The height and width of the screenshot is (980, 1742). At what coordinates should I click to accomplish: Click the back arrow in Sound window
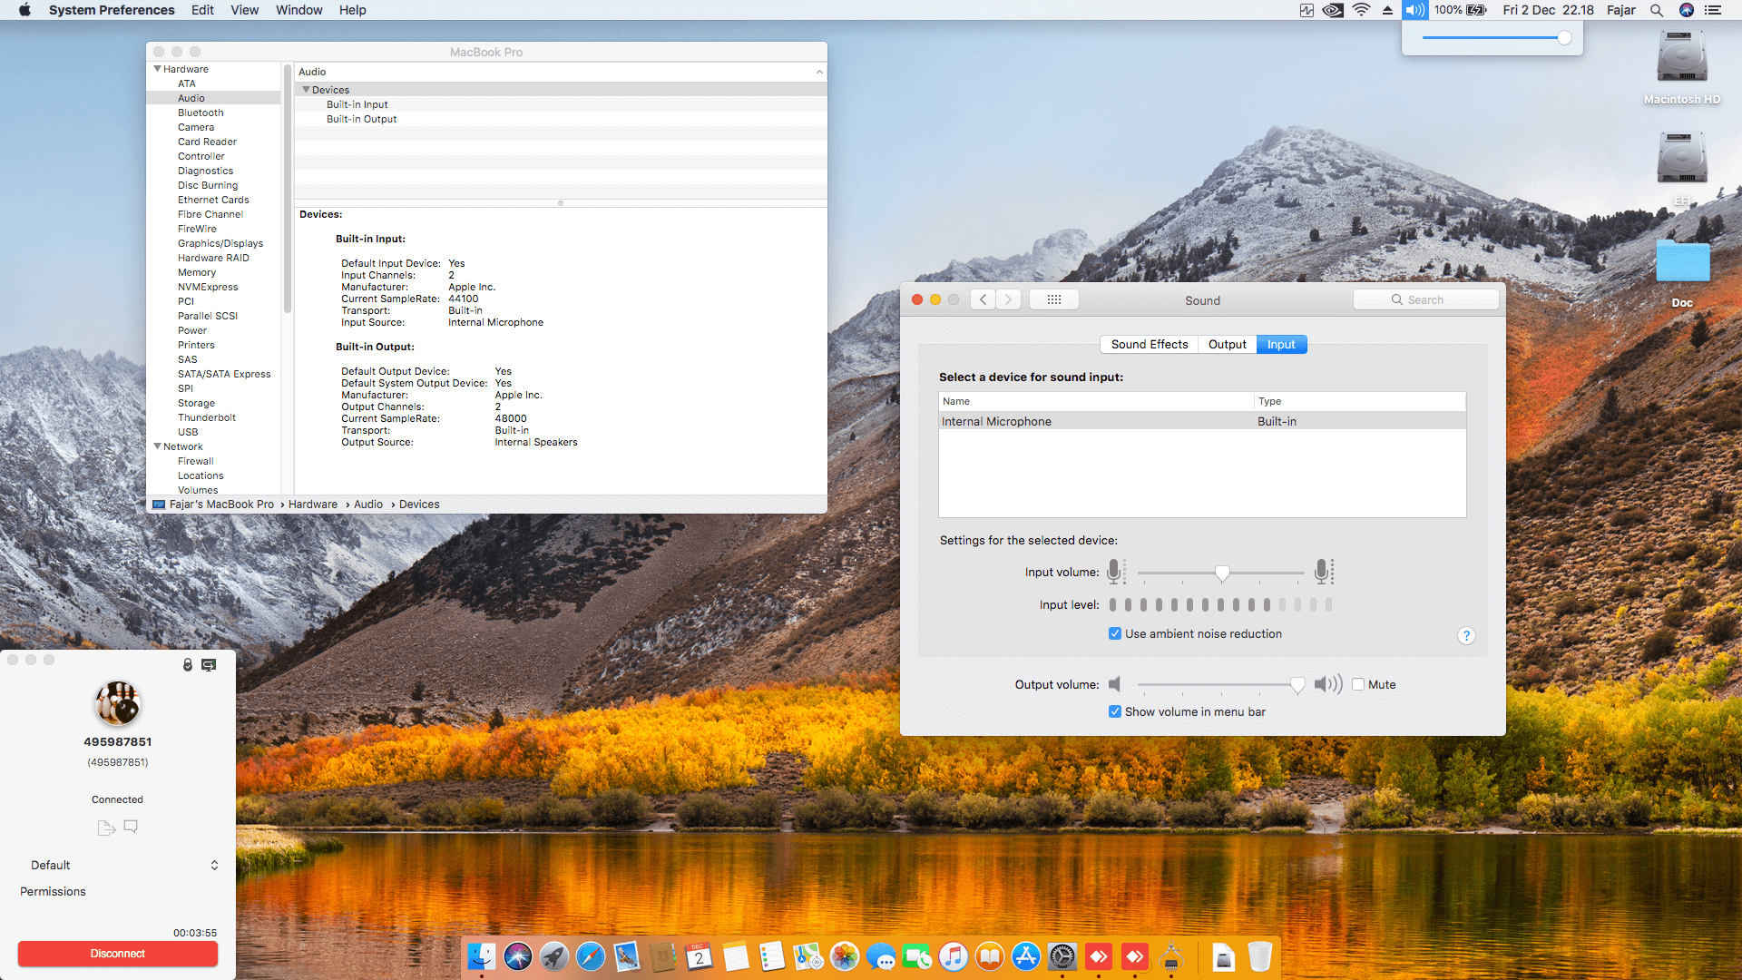tap(983, 299)
